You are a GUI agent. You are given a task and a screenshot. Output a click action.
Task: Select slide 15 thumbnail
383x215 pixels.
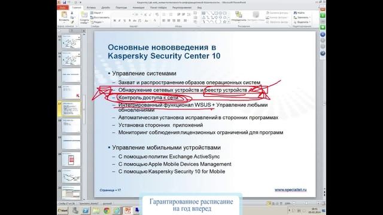coord(71,75)
